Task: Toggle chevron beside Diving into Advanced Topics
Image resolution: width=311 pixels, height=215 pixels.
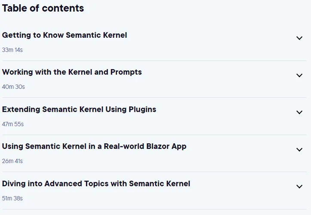Action: point(299,186)
